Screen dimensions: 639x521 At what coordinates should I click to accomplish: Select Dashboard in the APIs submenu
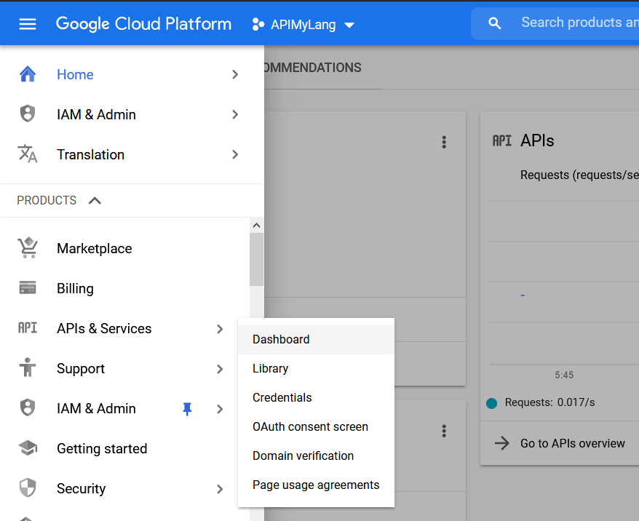(x=316, y=339)
